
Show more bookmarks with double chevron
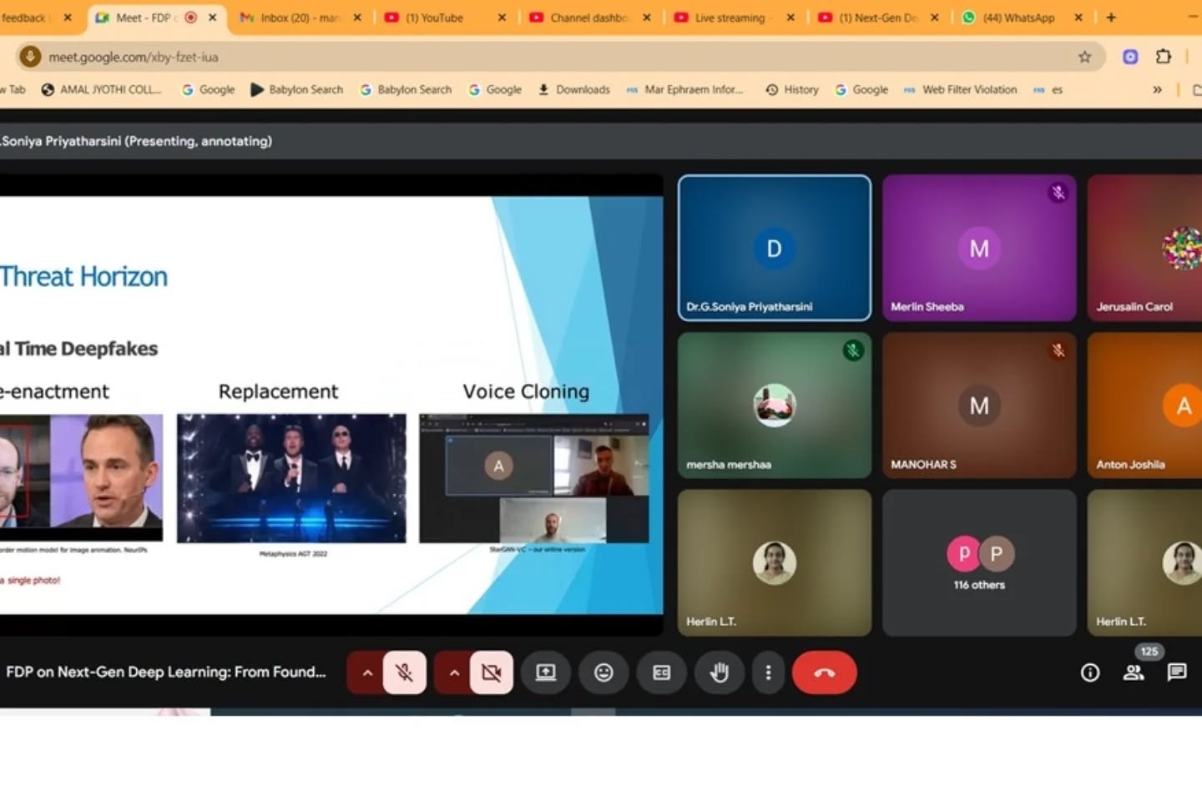(1157, 89)
